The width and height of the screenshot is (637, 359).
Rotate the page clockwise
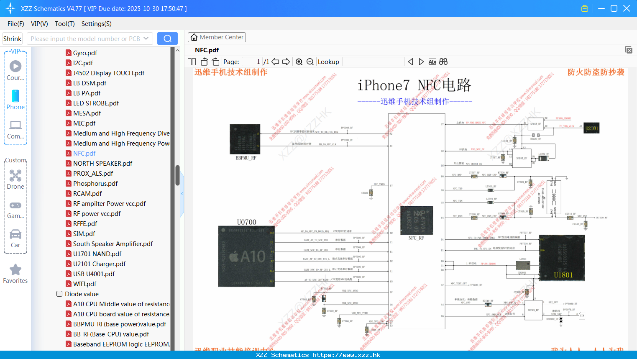(215, 62)
